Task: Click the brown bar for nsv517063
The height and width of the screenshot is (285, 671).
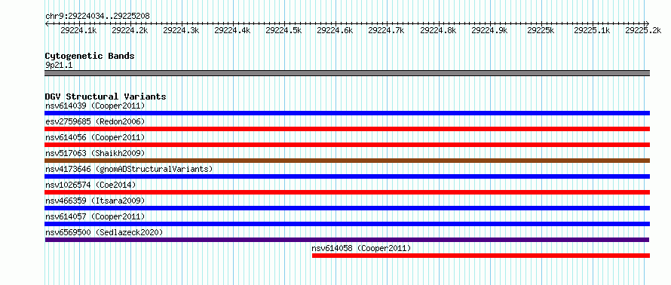Action: [x=347, y=161]
